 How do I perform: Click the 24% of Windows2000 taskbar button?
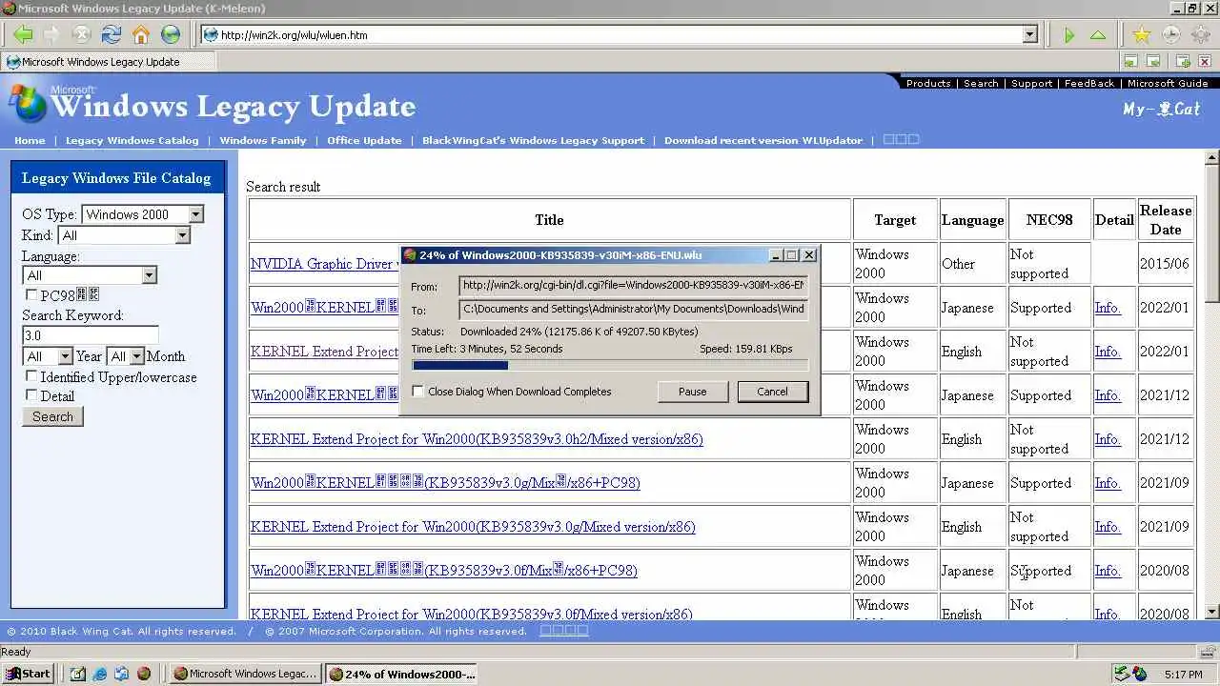(x=400, y=674)
